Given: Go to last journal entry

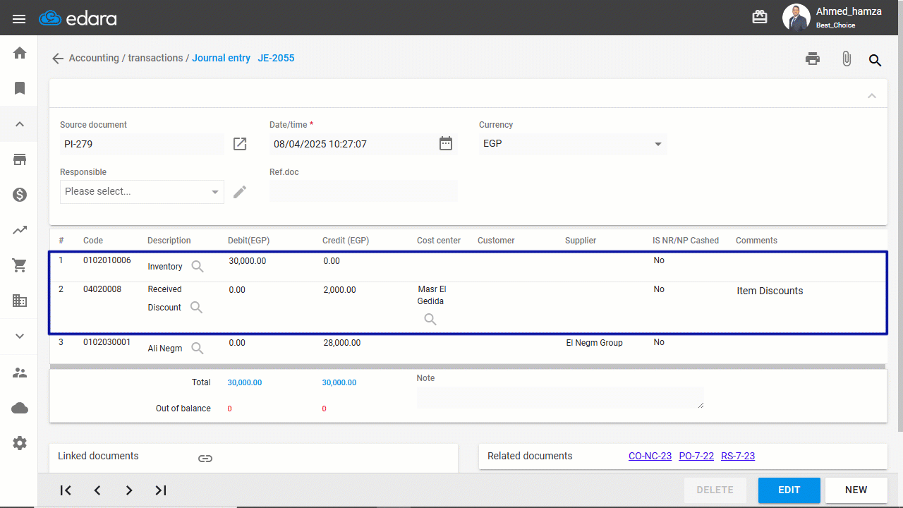Looking at the screenshot, I should click(x=161, y=490).
